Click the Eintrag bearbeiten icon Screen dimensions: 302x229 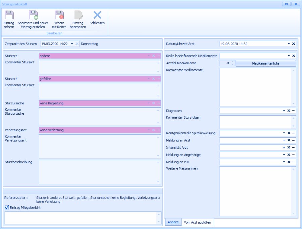pos(78,15)
